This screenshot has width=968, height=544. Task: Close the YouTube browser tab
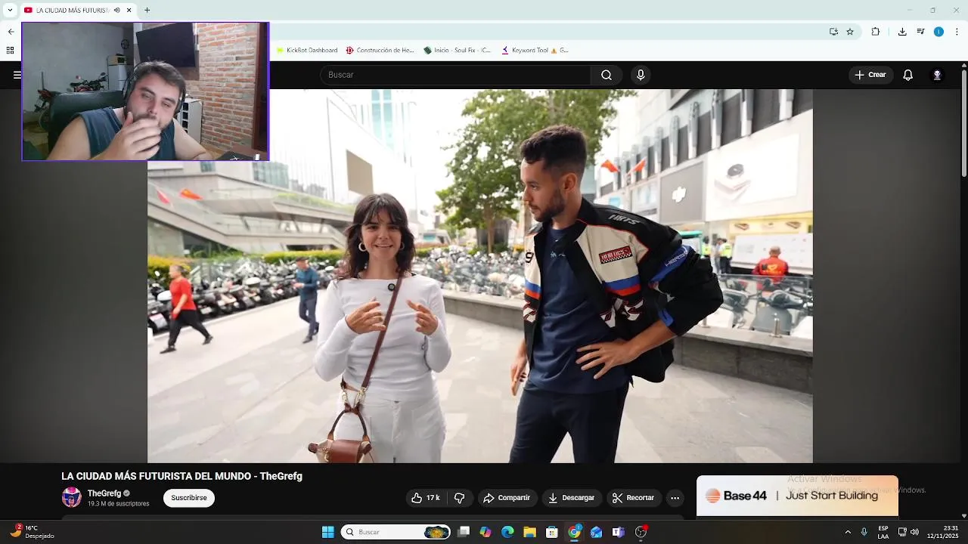[x=129, y=11]
